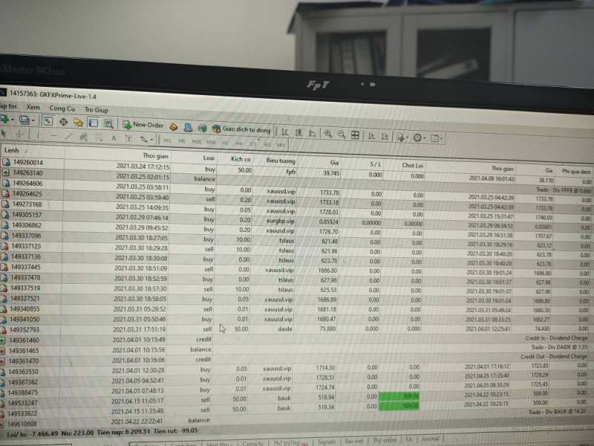Select the Fibonacci retracement tool

[x=99, y=138]
